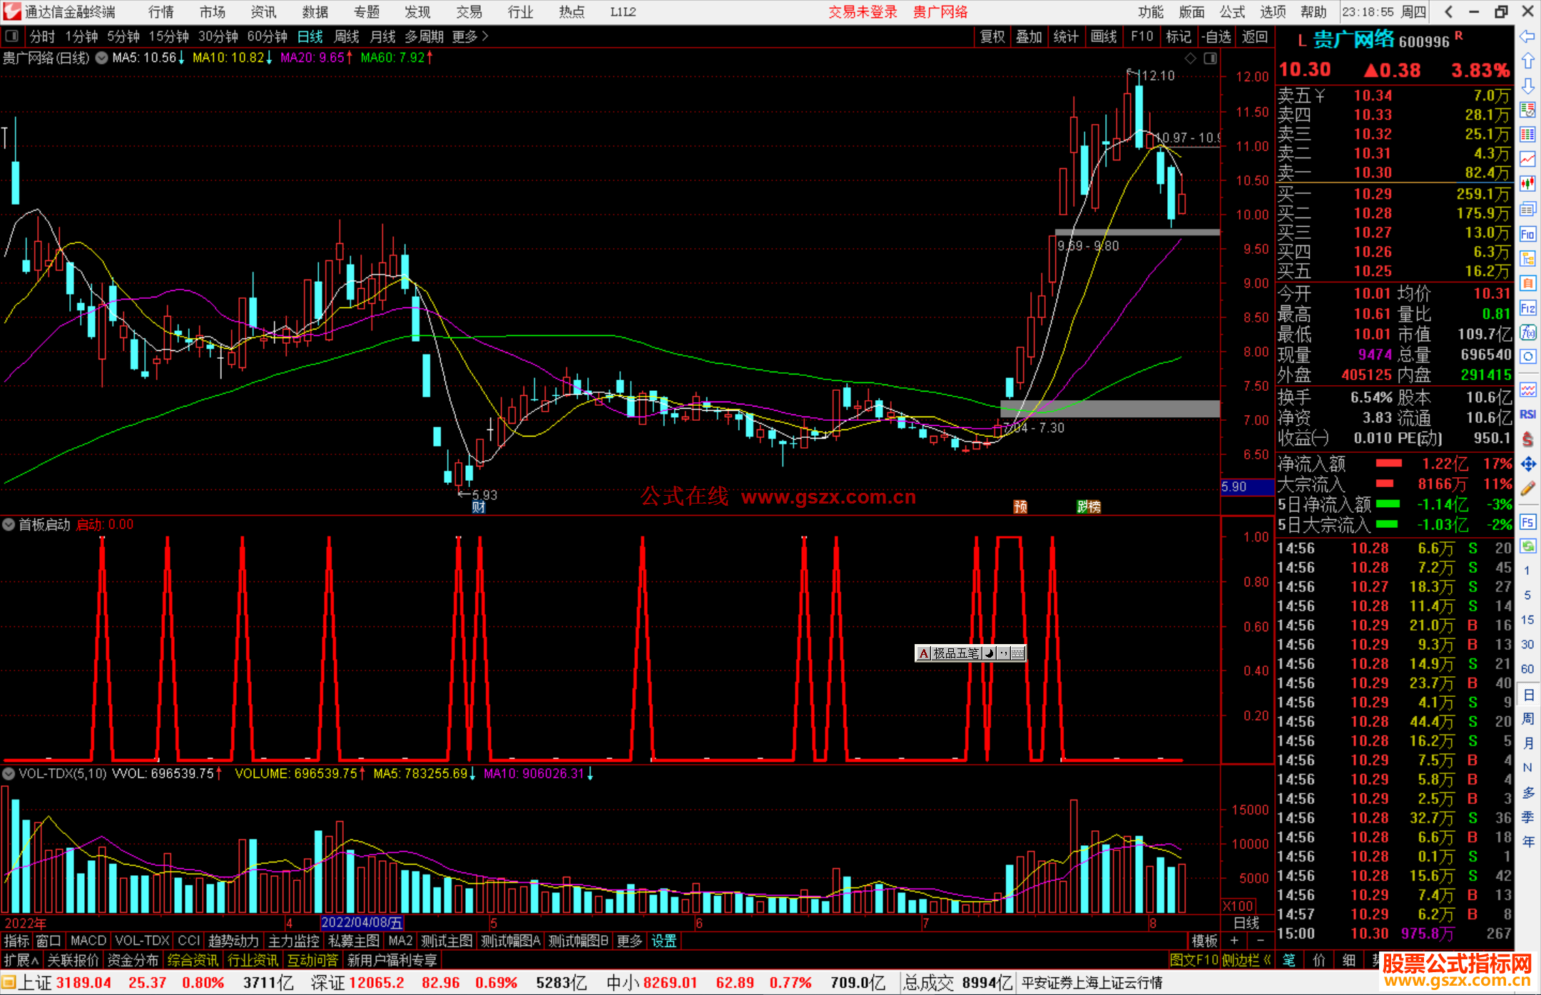Switch to 5-minute period in sidebar
This screenshot has height=995, width=1541.
1527,595
